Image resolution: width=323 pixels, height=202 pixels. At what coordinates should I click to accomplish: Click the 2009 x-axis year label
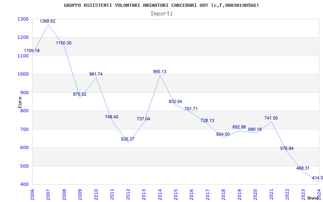[80, 194]
